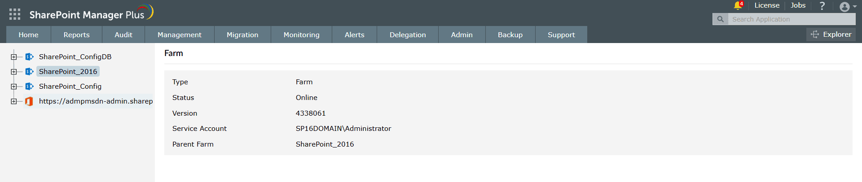862x182 pixels.
Task: Click the Explorer button
Action: coord(831,35)
